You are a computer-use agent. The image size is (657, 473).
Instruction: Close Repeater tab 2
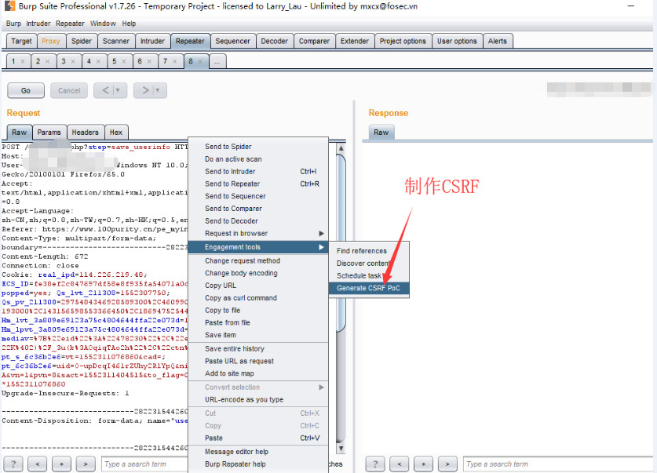pyautogui.click(x=47, y=61)
